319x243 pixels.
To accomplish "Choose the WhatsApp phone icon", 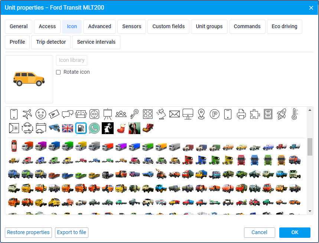I will pos(94,128).
